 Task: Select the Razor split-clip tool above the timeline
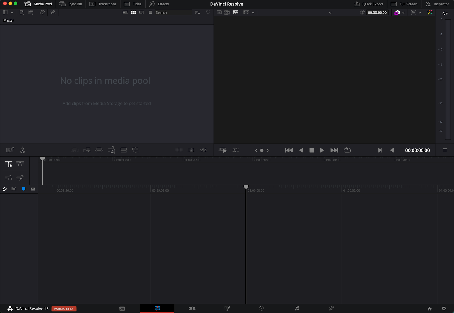(23, 150)
